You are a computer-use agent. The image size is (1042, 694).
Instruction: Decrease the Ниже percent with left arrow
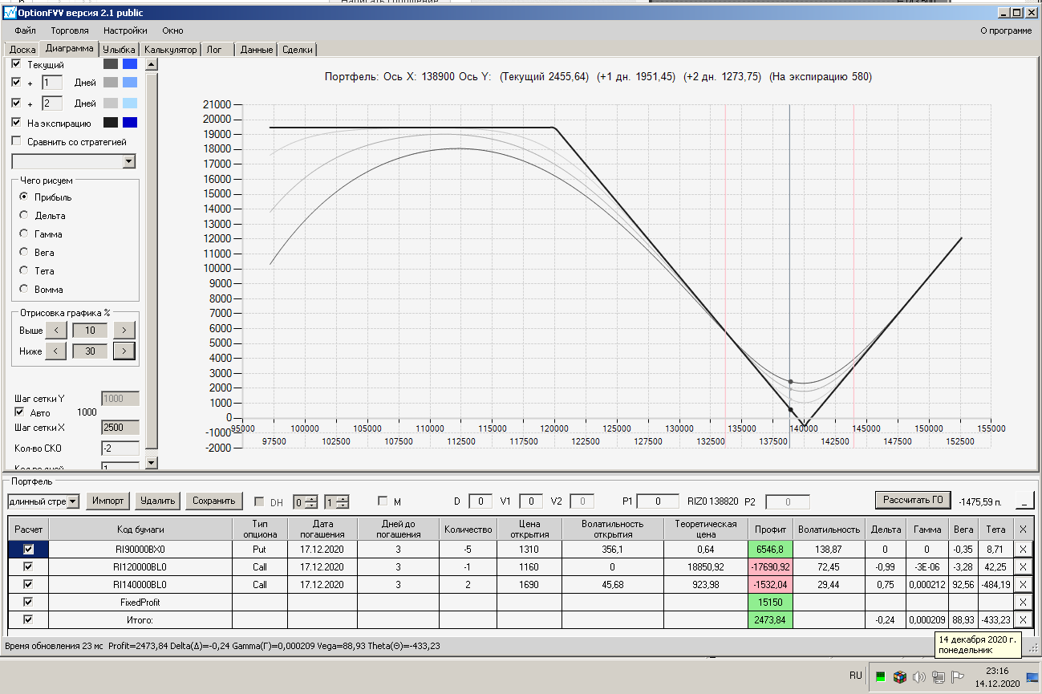(x=55, y=351)
